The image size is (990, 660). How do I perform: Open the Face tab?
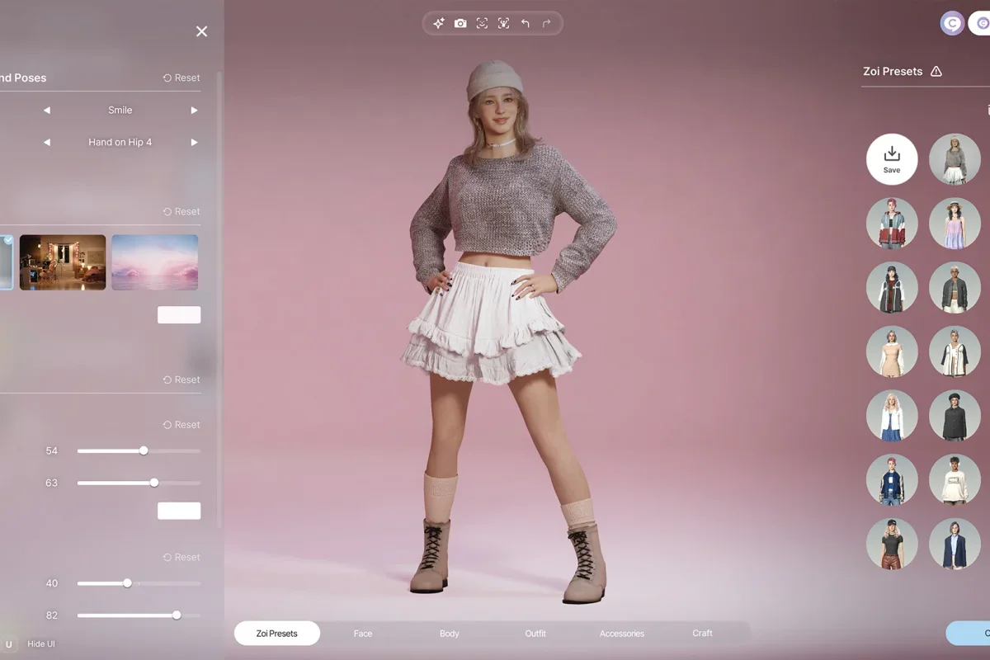[x=363, y=634]
